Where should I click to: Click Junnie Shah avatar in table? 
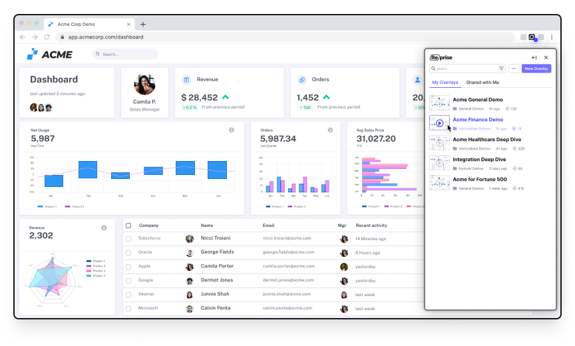pos(190,295)
